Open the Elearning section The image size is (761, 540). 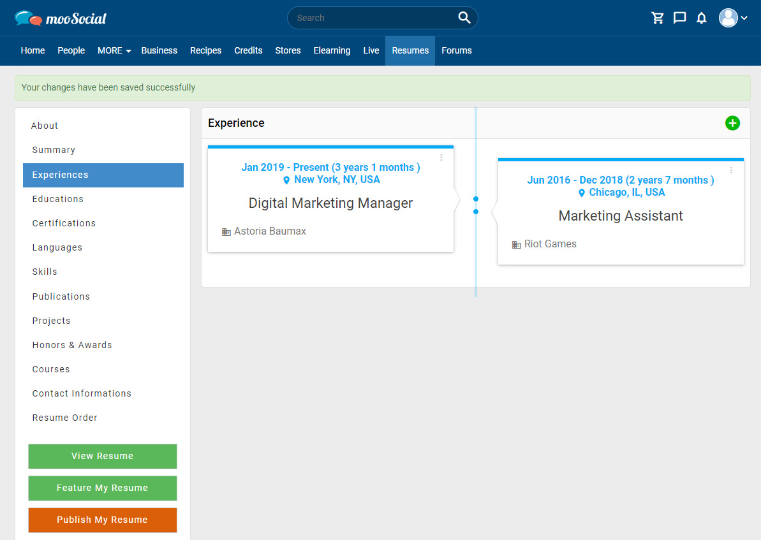[332, 50]
